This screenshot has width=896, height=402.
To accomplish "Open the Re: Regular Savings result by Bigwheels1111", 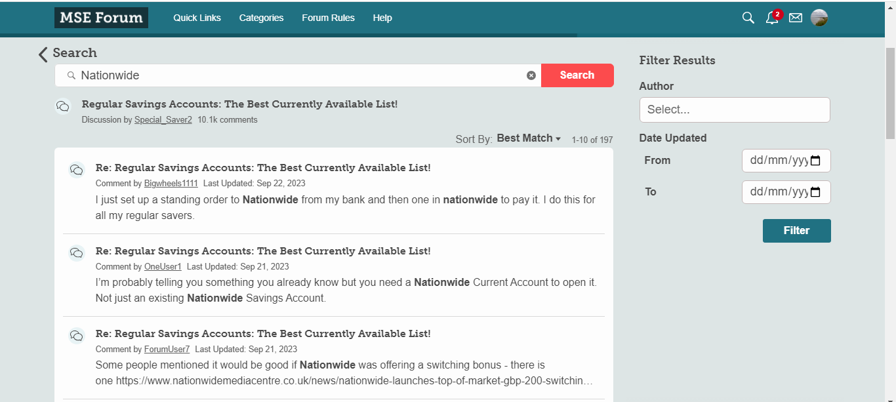I will point(263,168).
